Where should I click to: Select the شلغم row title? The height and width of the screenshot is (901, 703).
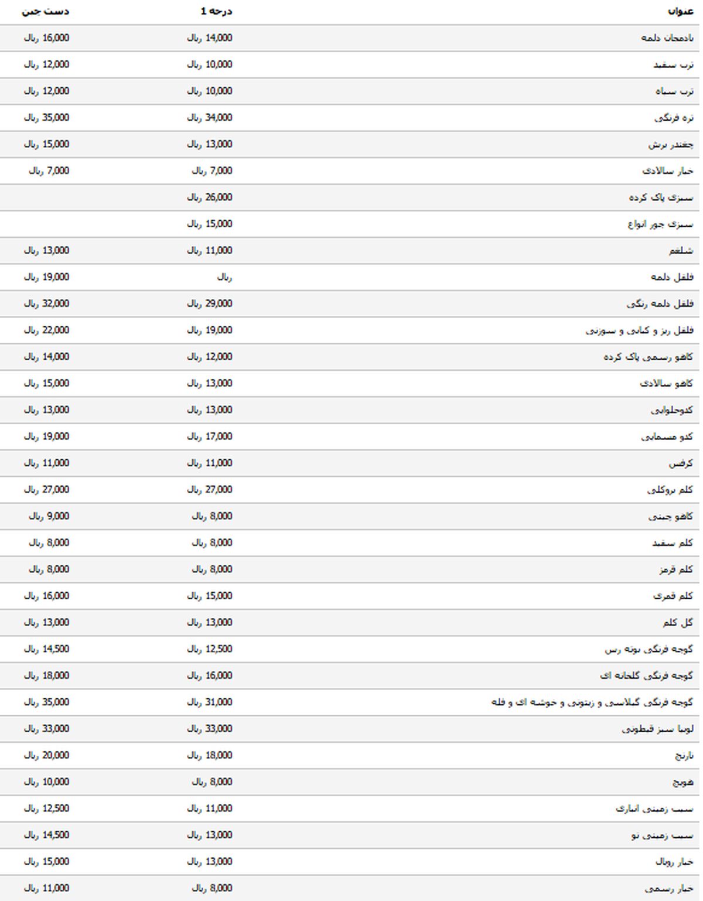tap(681, 251)
